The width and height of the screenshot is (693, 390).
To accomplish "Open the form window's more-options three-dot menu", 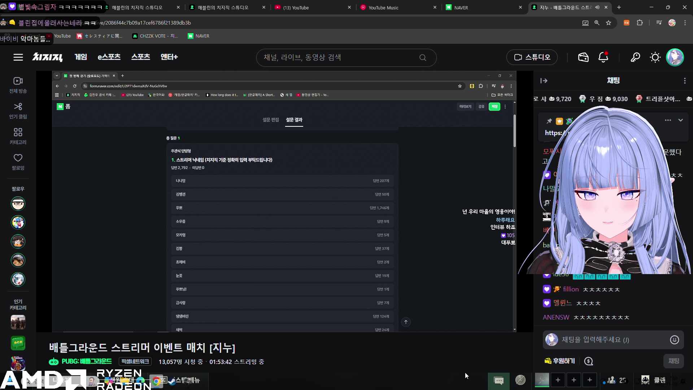I will point(505,106).
